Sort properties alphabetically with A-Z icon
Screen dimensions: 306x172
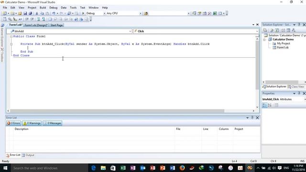(270, 105)
